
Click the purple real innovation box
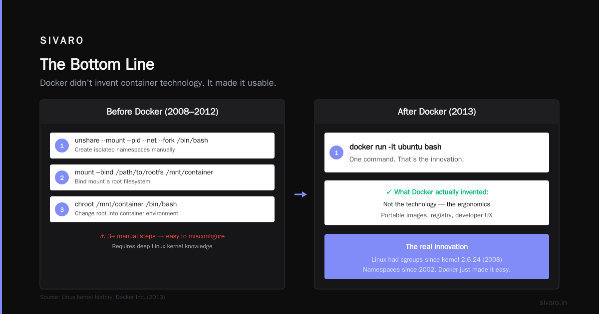pyautogui.click(x=437, y=257)
